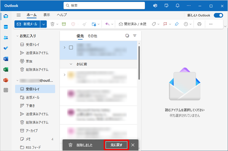Open the Categorize dropdown arrow
This screenshot has height=151, width=228.
pos(158,24)
